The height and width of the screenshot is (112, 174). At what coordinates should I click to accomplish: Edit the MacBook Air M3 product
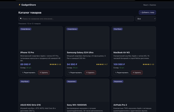coord(122,73)
